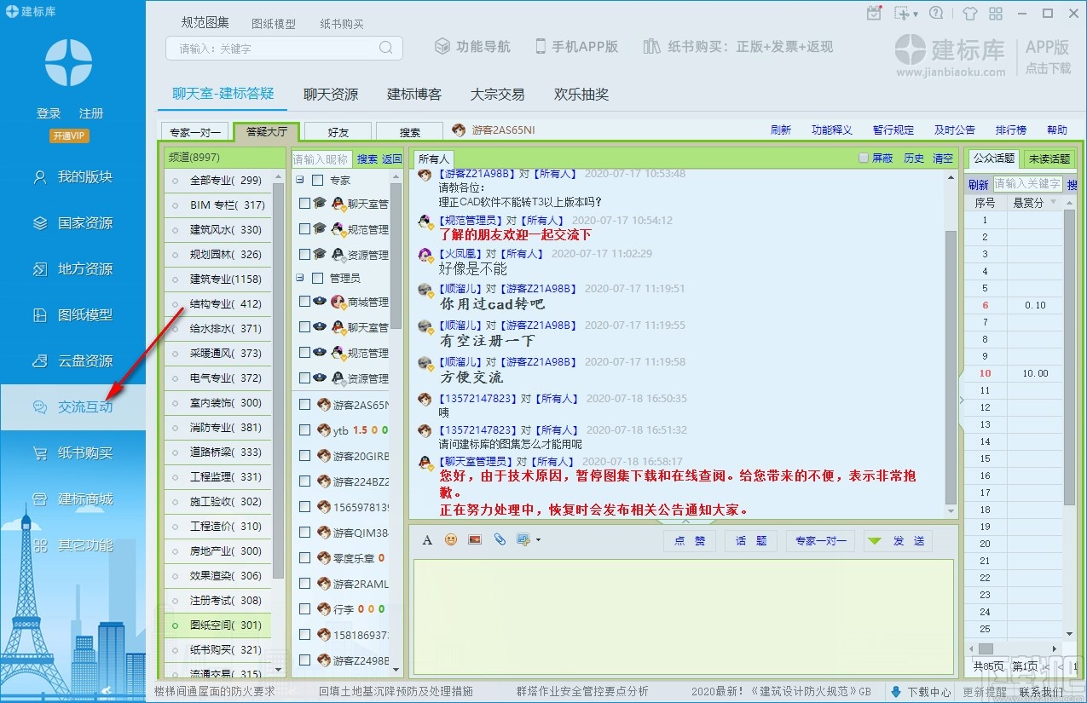
Task: Open 图纸模型 in sidebar
Action: tap(72, 315)
